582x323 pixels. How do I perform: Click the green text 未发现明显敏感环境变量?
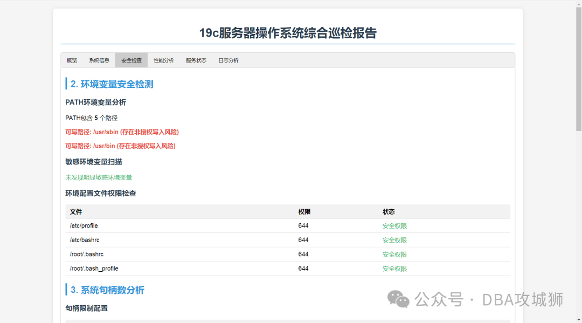[x=99, y=177]
